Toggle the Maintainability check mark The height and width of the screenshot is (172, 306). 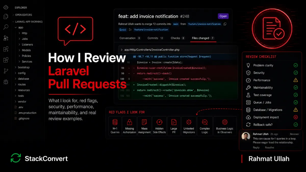pos(296,87)
